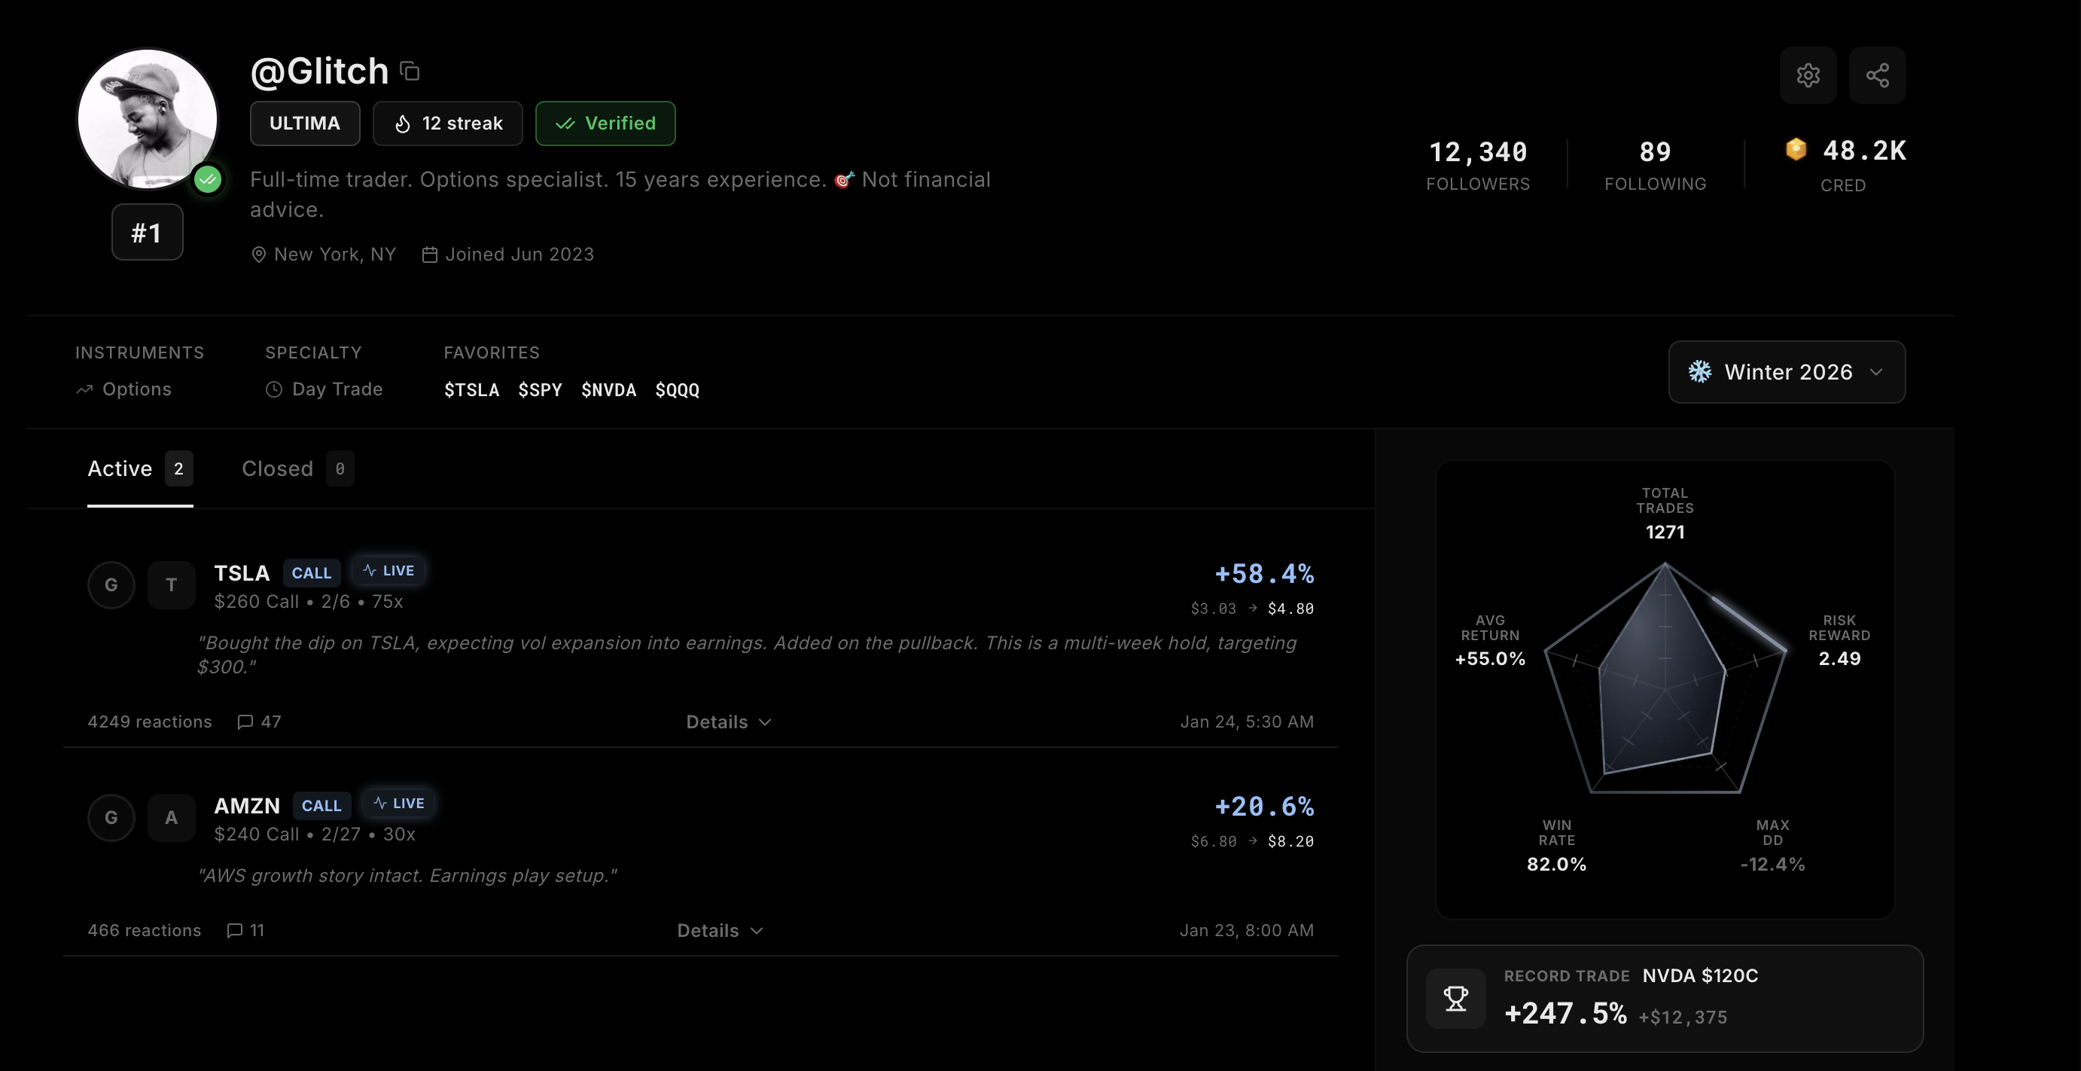2081x1071 pixels.
Task: Toggle the green verified avatar badge
Action: coord(208,179)
